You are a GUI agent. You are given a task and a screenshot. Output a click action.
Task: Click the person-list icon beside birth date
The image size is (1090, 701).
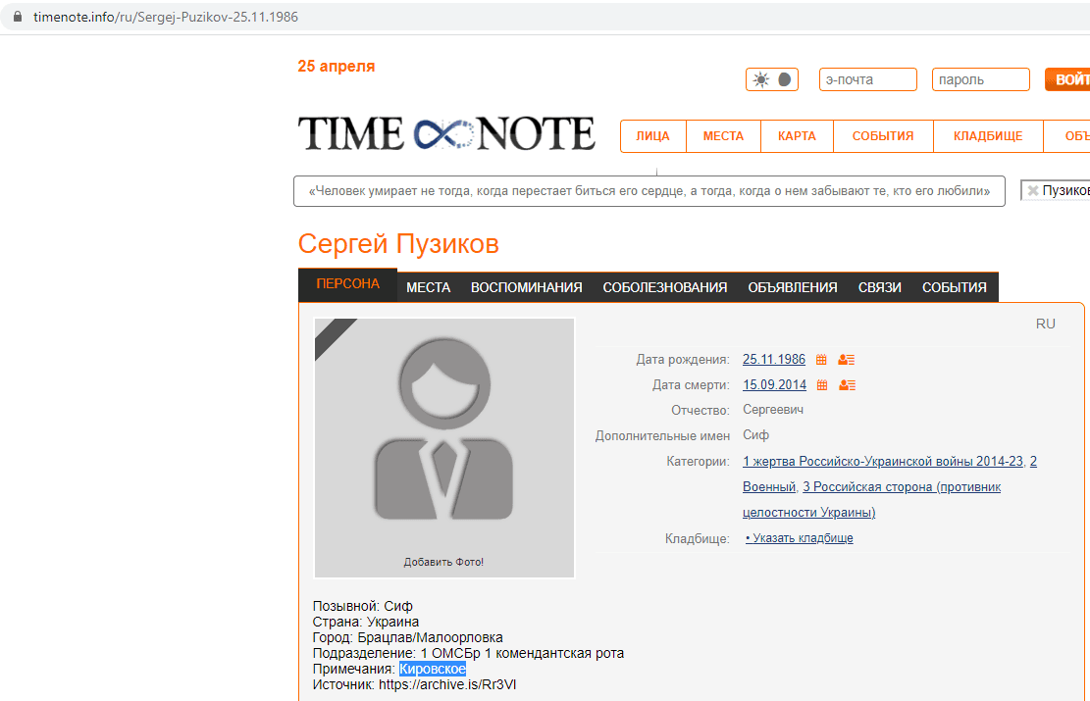(x=847, y=360)
